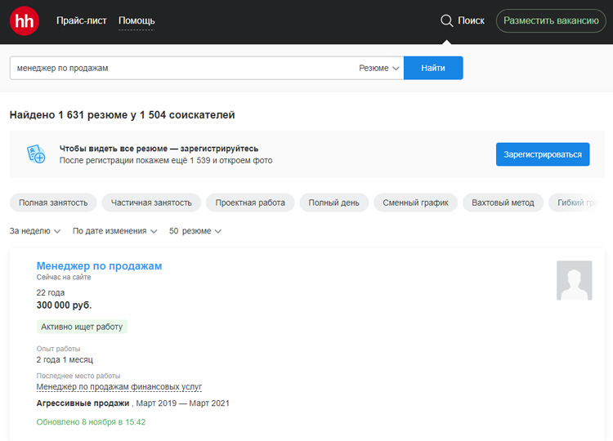Click the magnifier search icon
Viewport: 613px width, 441px height.
pos(446,21)
